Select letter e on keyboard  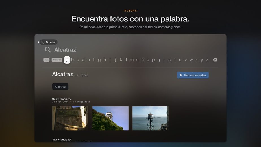pyautogui.click(x=89, y=60)
